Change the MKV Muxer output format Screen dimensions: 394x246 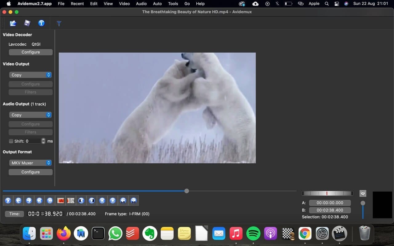(x=30, y=163)
